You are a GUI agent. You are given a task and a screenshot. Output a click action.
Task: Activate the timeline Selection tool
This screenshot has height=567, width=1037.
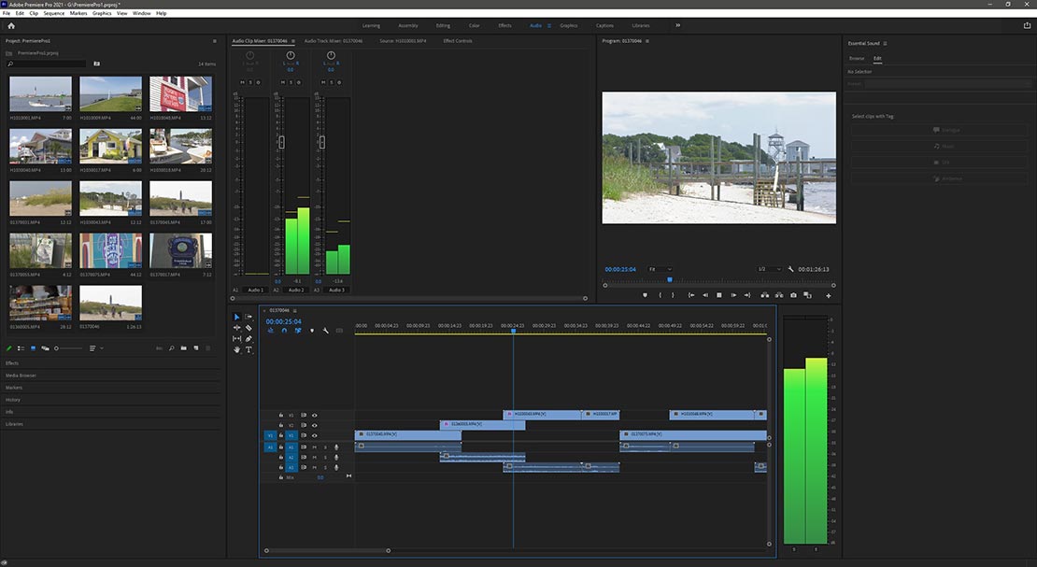(x=236, y=318)
